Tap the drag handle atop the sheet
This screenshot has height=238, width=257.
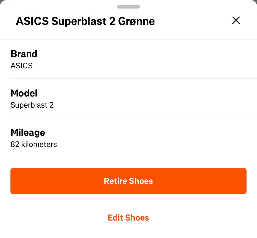(128, 7)
